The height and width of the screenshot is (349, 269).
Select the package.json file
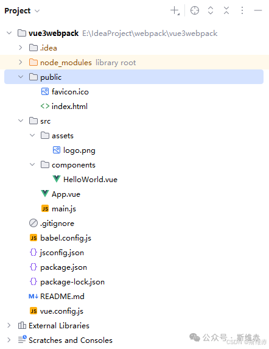tap(63, 267)
